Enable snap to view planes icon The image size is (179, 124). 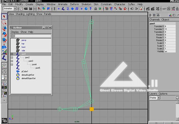[120, 9]
